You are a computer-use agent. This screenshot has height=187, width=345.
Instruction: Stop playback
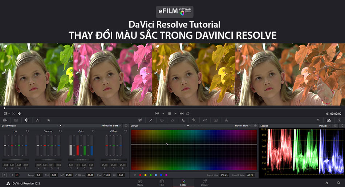click(170, 114)
